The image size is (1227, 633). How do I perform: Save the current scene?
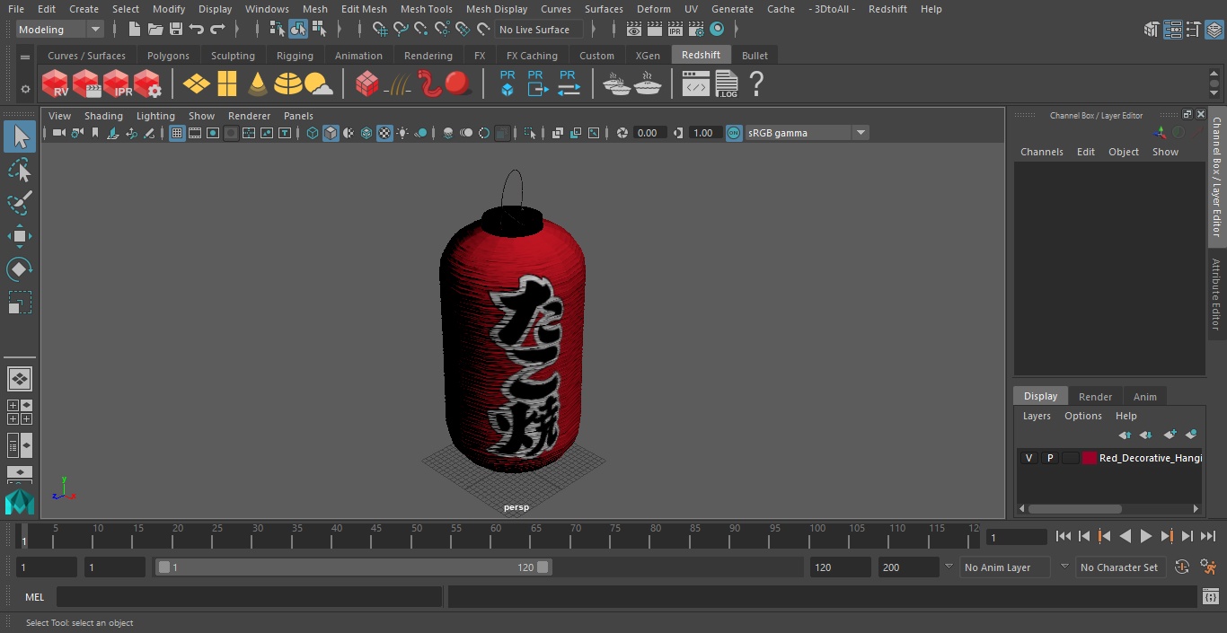(176, 30)
